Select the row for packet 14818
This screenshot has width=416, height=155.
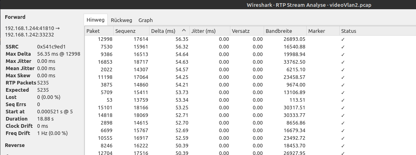[250, 115]
